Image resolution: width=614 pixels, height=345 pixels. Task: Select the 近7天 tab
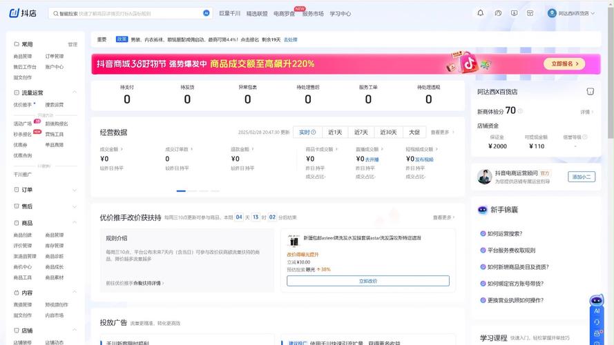[x=361, y=132]
